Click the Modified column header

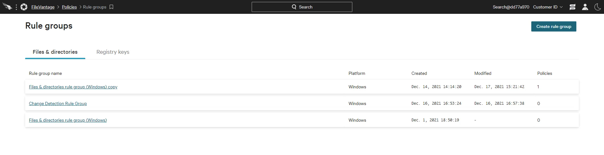point(483,73)
